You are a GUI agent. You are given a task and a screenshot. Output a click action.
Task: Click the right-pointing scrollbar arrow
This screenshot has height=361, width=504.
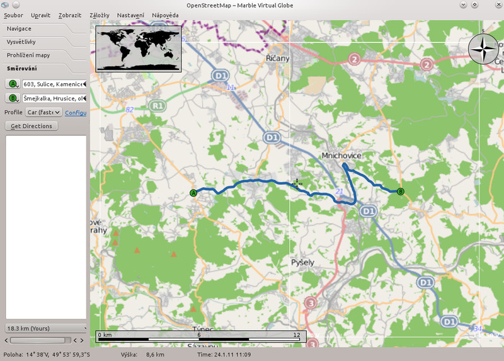(82, 340)
